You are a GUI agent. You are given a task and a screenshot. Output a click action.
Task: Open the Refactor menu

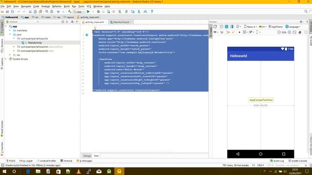tap(57, 6)
